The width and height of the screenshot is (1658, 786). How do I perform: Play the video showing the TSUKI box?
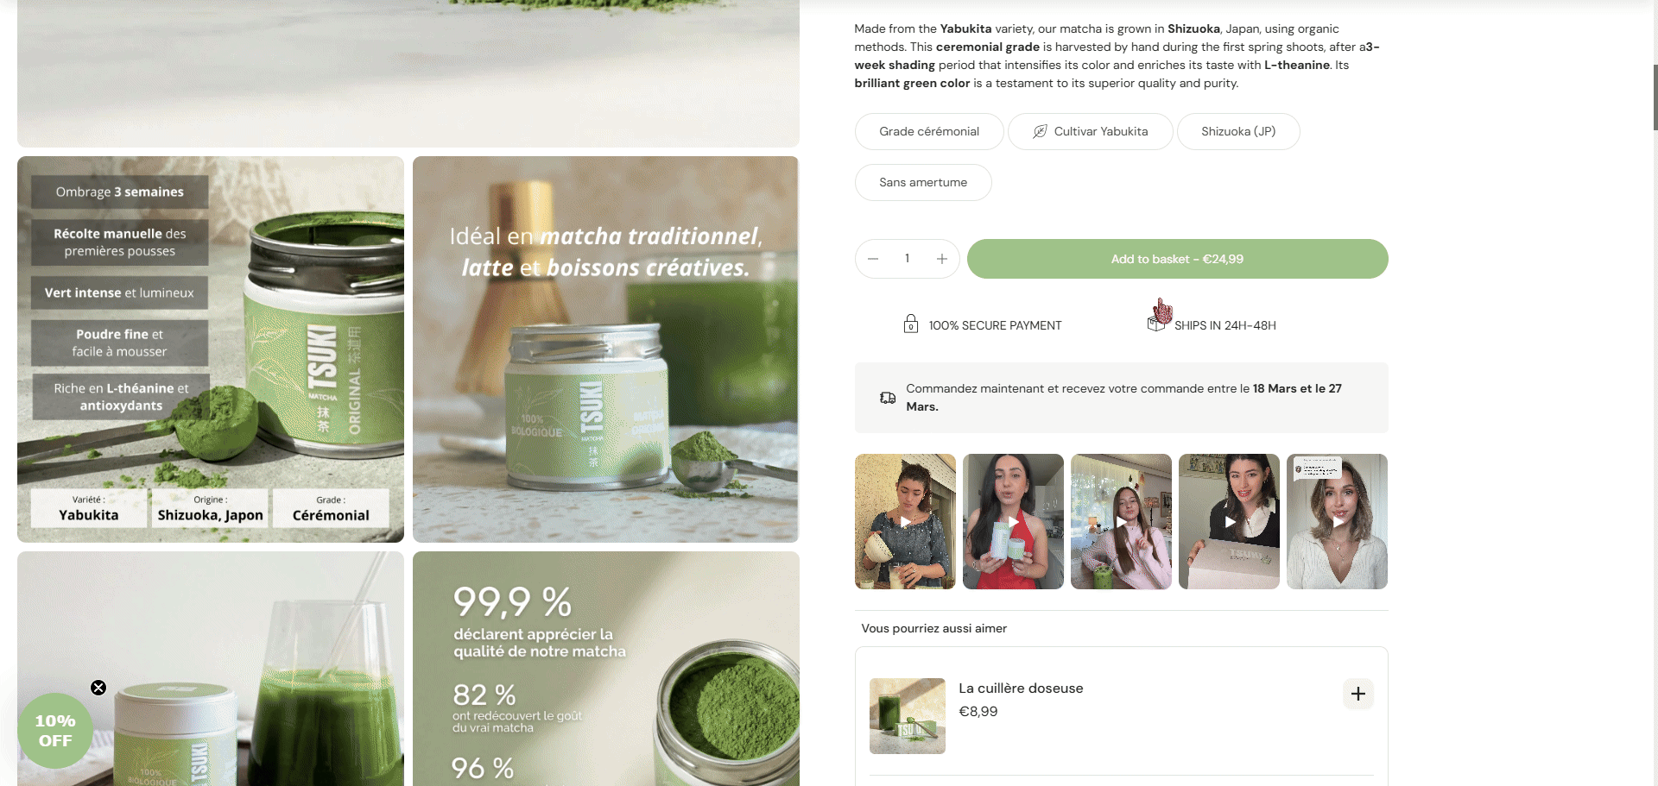[1229, 522]
